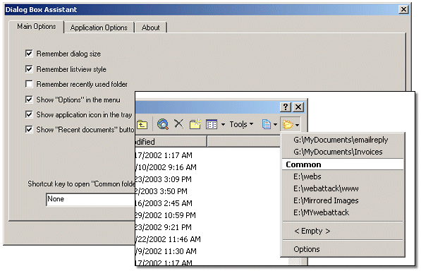Click the shortcut key field showing None
The width and height of the screenshot is (421, 271).
click(90, 199)
